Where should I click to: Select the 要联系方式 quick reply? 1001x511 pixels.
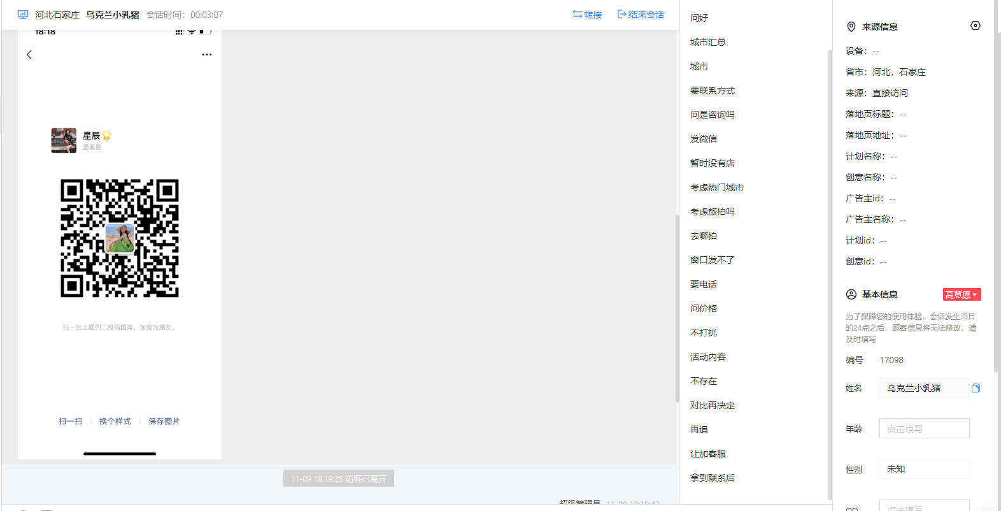click(x=713, y=90)
